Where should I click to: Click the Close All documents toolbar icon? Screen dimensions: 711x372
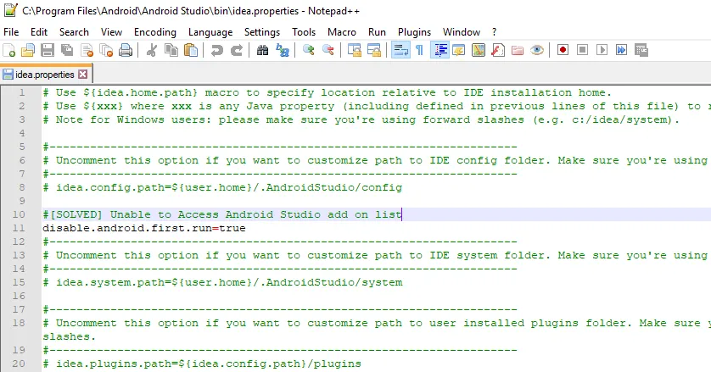coord(106,50)
